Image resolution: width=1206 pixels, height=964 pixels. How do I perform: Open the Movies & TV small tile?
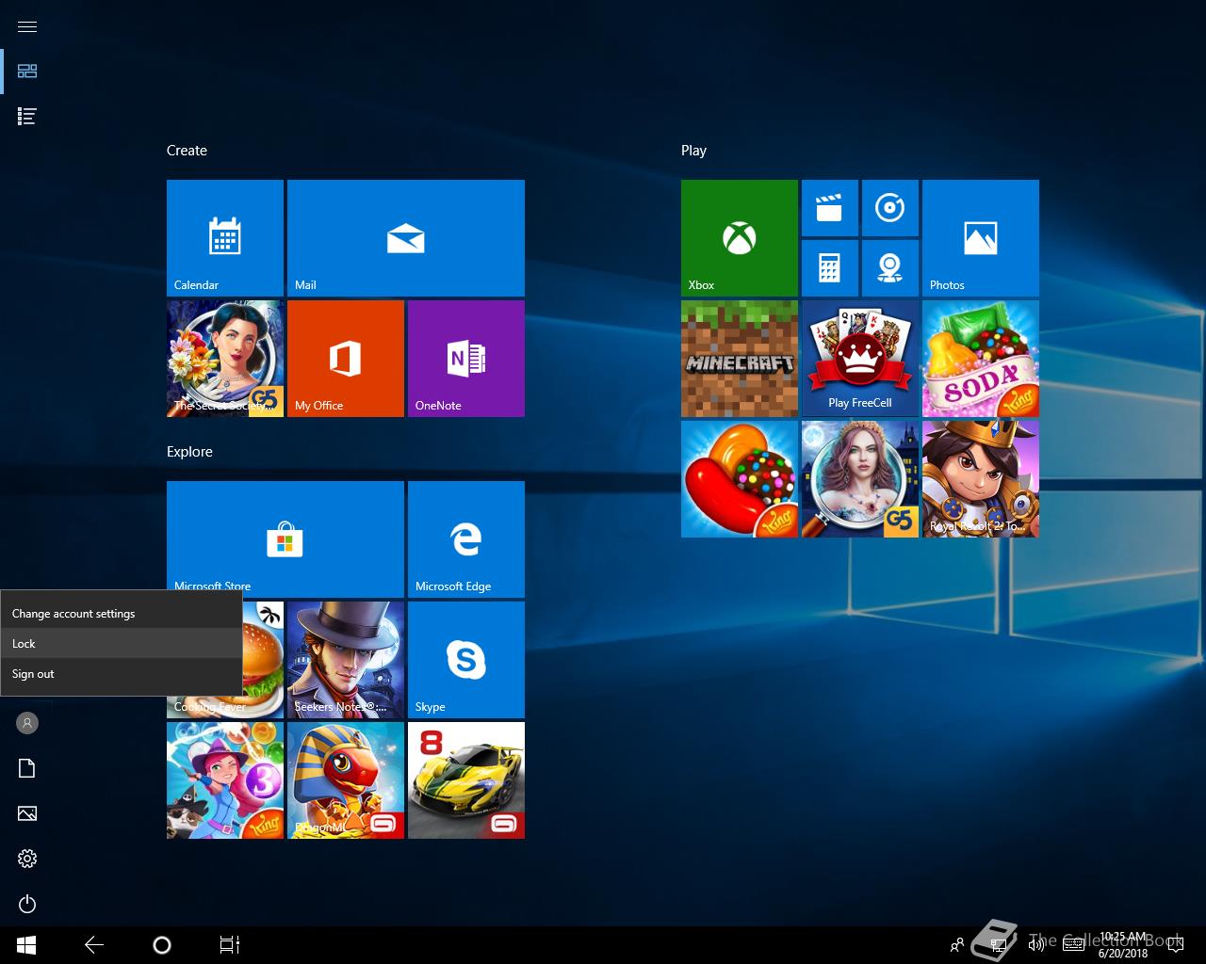(830, 208)
